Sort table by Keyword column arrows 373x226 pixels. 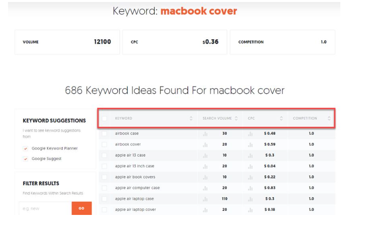(191, 118)
